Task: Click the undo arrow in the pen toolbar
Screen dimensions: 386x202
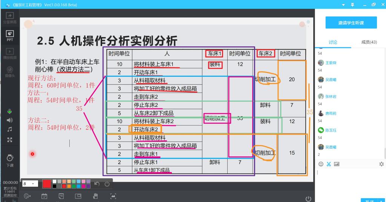Action: (x=97, y=184)
